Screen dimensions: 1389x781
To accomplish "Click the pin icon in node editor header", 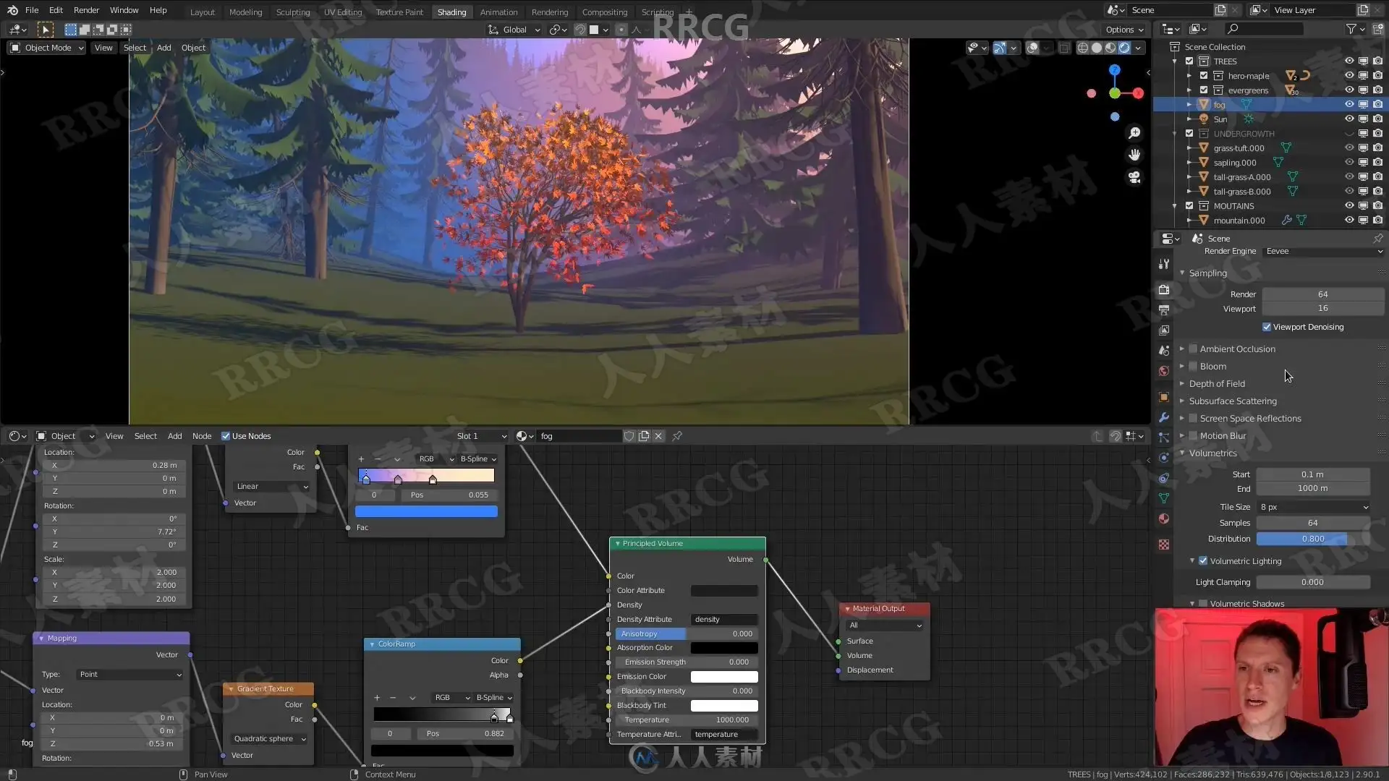I will click(x=677, y=436).
